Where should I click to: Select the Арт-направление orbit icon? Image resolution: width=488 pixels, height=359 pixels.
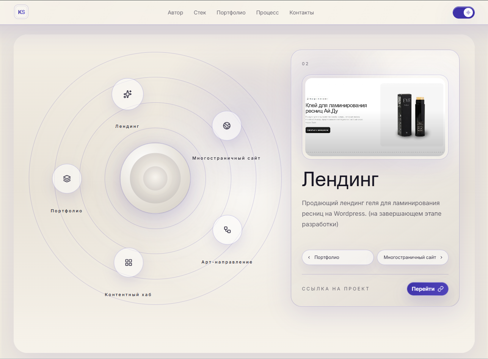coord(227,230)
